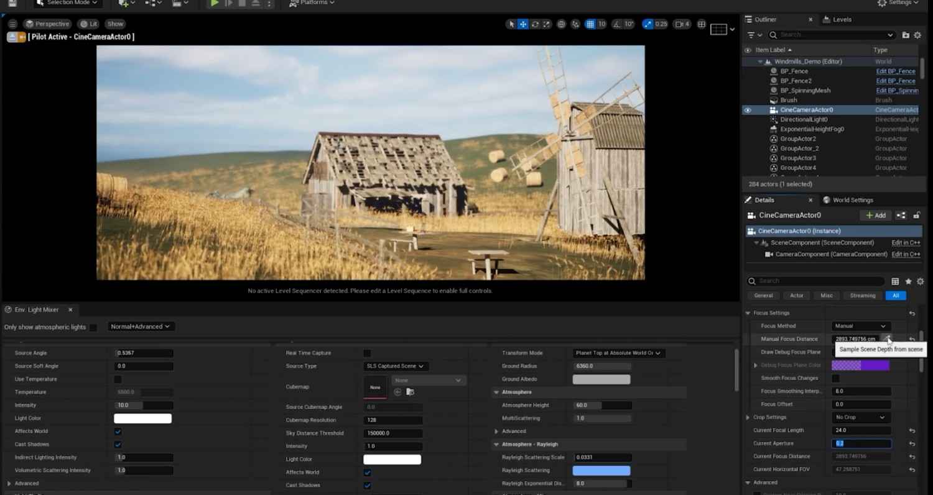Image resolution: width=933 pixels, height=495 pixels.
Task: Select SceneComponent in the component tree
Action: point(822,243)
